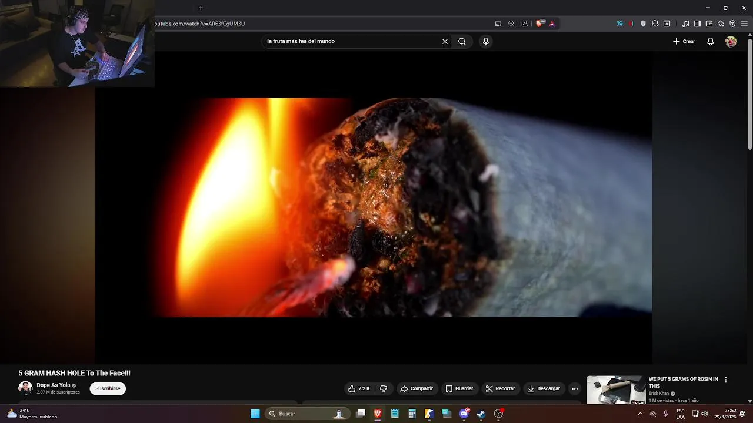
Task: Click the Compartir share button
Action: click(417, 388)
